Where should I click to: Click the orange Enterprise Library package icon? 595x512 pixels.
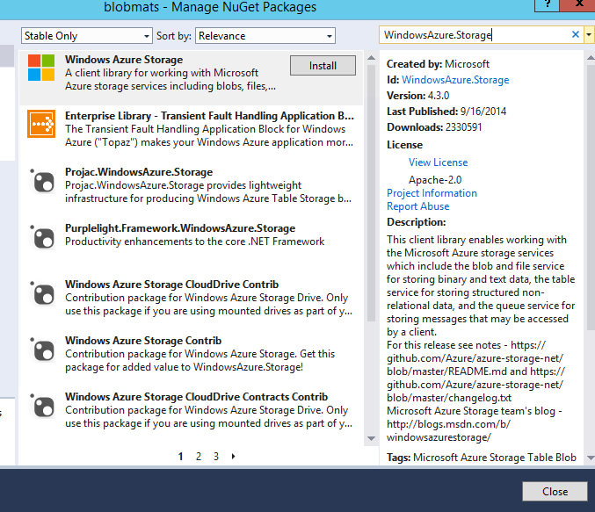(41, 124)
